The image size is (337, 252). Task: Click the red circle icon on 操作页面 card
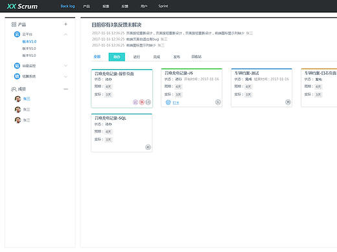[x=142, y=102]
